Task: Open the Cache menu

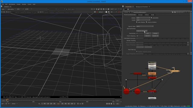Action: click(x=30, y=4)
